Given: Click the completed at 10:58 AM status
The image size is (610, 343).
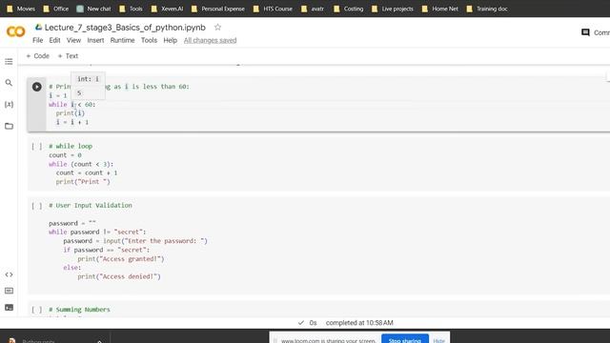Looking at the screenshot, I should click(359, 323).
